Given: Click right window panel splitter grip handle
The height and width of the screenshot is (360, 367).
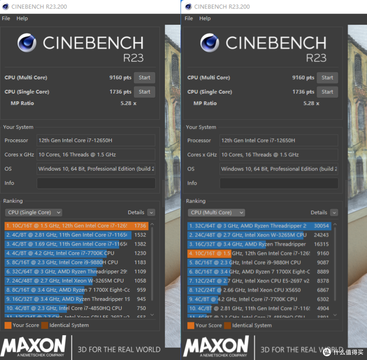Looking at the screenshot, I should tap(346, 193).
